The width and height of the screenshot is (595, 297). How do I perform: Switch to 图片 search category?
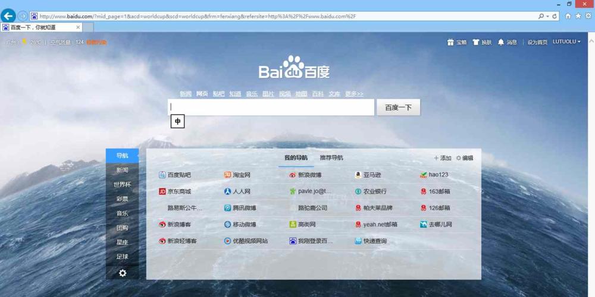coord(268,94)
